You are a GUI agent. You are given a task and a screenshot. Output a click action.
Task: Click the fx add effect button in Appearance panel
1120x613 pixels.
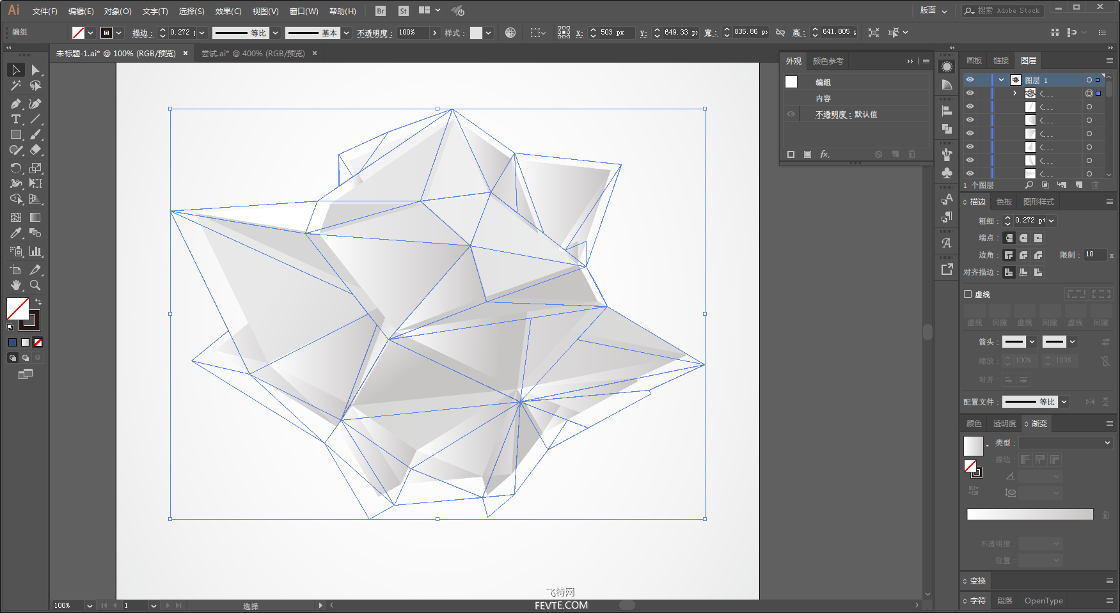tap(825, 154)
